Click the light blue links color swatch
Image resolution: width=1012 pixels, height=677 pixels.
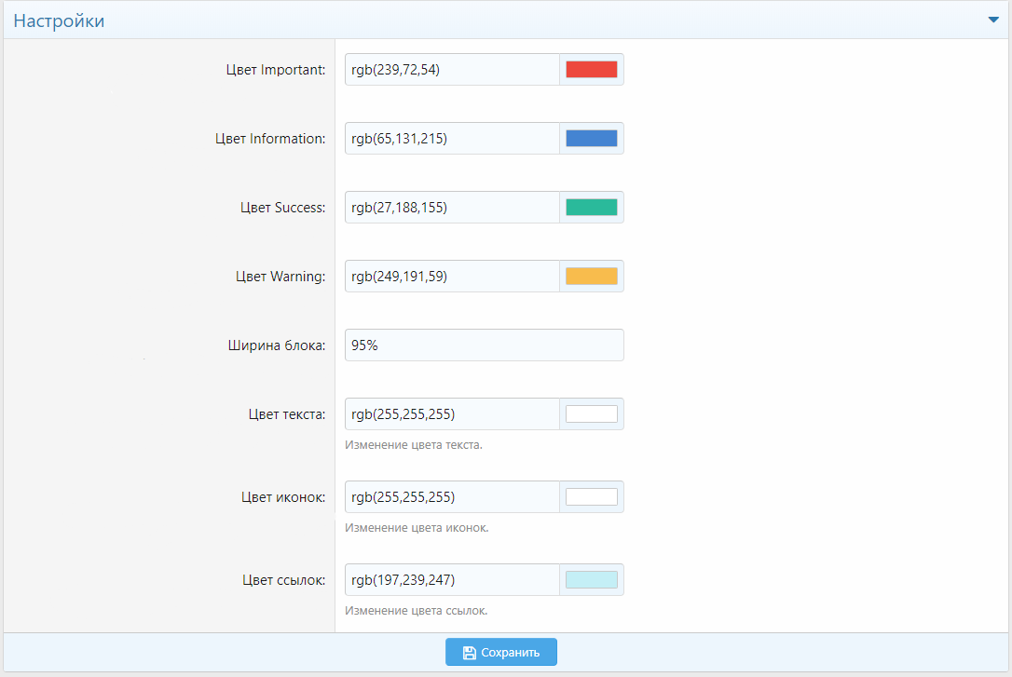pos(591,580)
